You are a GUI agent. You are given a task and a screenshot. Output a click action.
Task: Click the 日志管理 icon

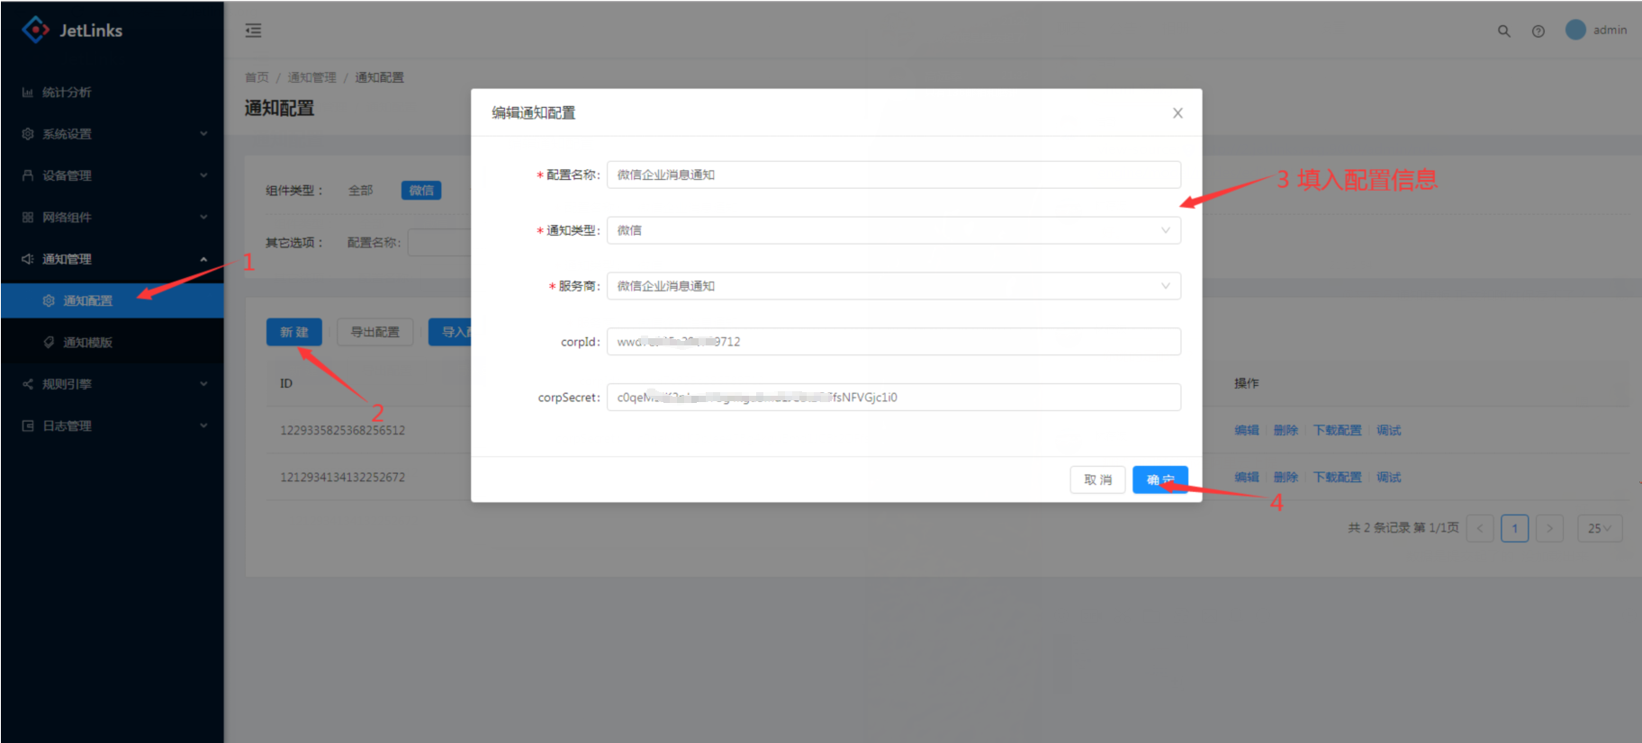pyautogui.click(x=28, y=425)
